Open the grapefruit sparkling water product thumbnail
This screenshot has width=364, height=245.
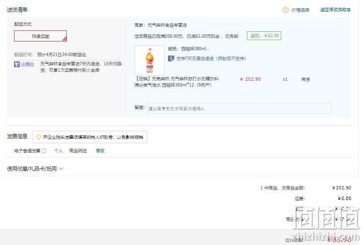(150, 60)
